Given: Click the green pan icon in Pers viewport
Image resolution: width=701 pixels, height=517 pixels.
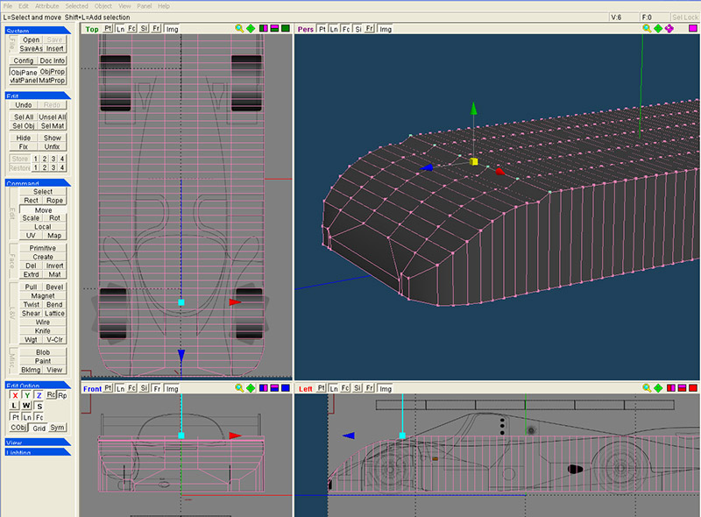Looking at the screenshot, I should pos(658,29).
